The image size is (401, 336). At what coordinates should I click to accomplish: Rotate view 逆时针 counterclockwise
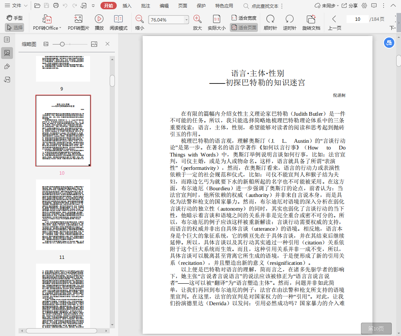point(289,23)
